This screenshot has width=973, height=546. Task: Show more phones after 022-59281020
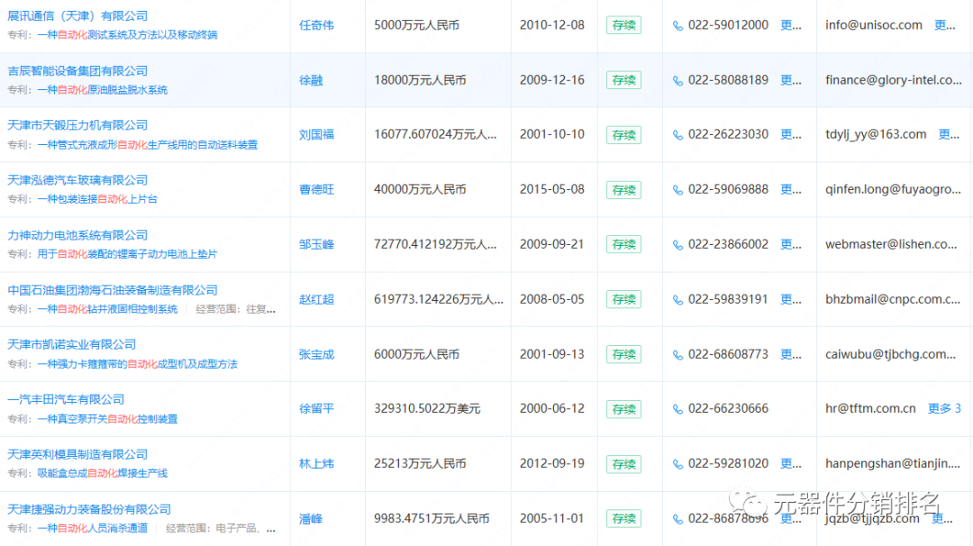click(x=791, y=463)
